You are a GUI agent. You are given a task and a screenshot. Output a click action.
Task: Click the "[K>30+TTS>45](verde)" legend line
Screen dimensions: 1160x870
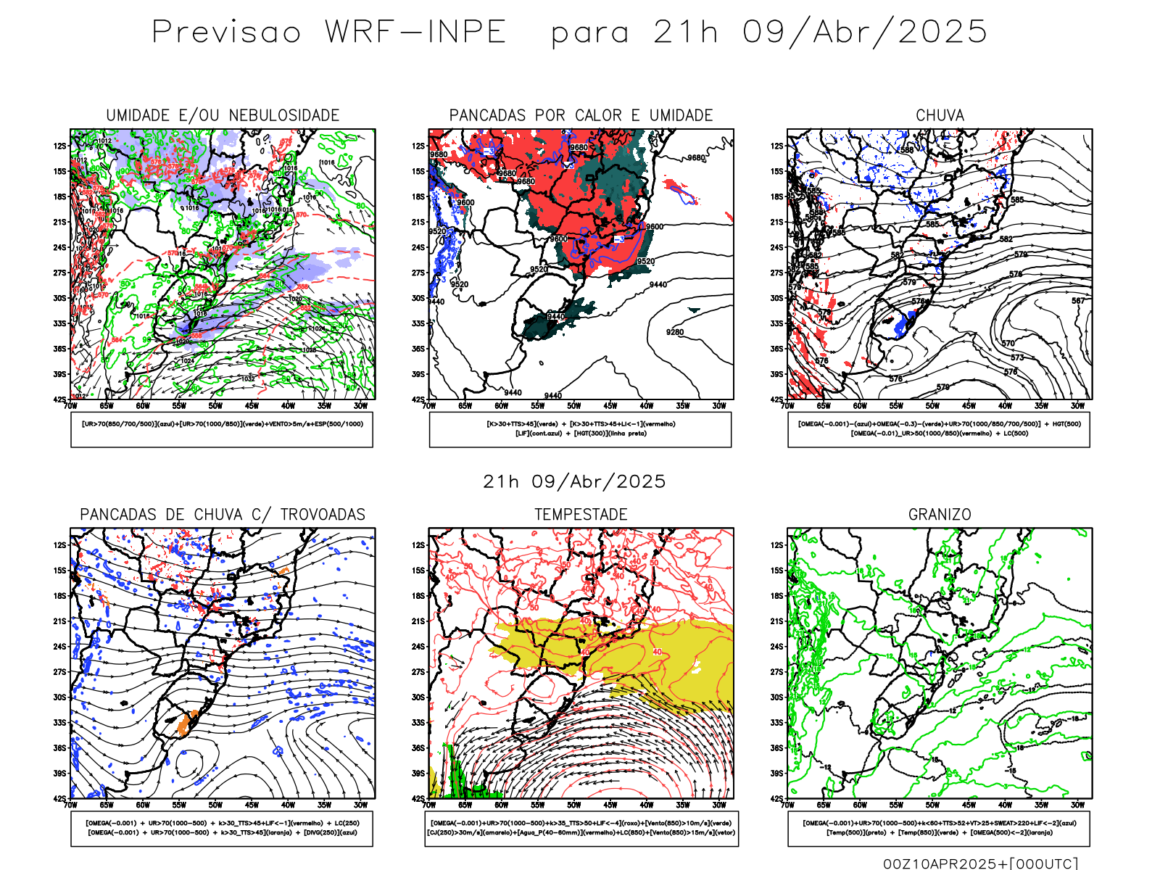[581, 424]
